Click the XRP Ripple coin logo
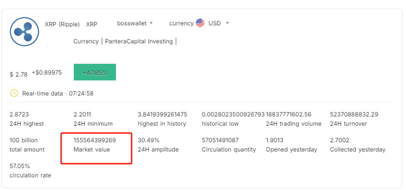Viewport: 406px width, 190px height. [x=24, y=32]
